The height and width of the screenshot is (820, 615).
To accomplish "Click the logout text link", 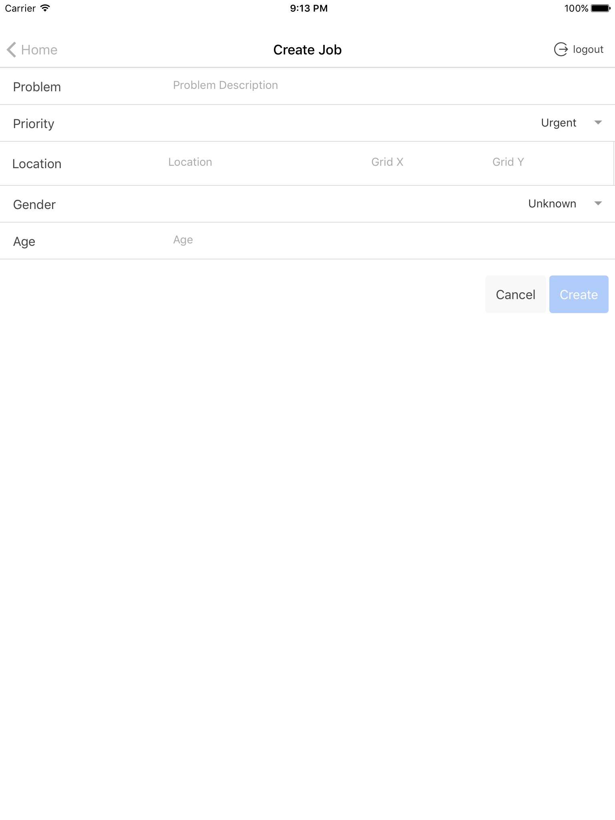I will pos(588,50).
